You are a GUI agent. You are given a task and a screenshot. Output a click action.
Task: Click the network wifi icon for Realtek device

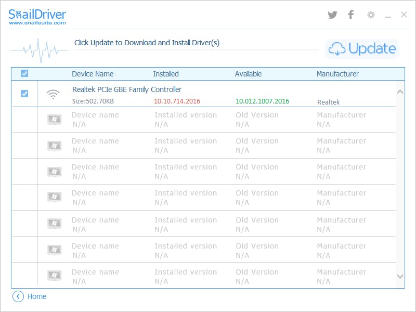(x=53, y=94)
